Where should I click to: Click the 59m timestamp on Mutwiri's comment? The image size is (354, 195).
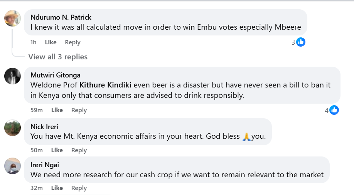coord(37,110)
